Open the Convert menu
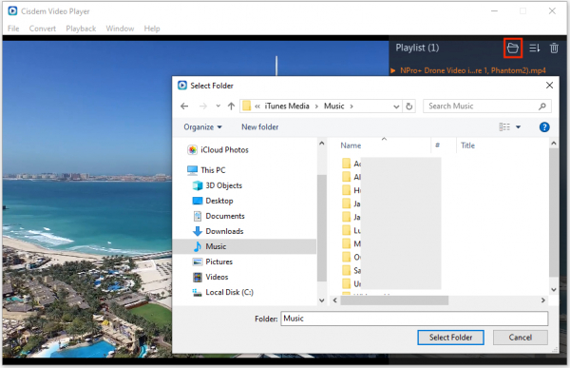This screenshot has height=368, width=570. pyautogui.click(x=43, y=29)
